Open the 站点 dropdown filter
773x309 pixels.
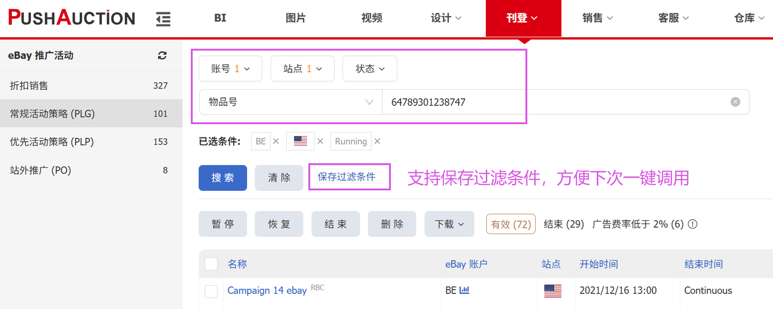(302, 69)
